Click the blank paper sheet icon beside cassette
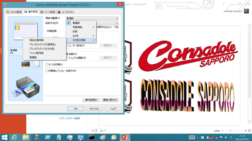The image size is (252, 141). pos(37,63)
